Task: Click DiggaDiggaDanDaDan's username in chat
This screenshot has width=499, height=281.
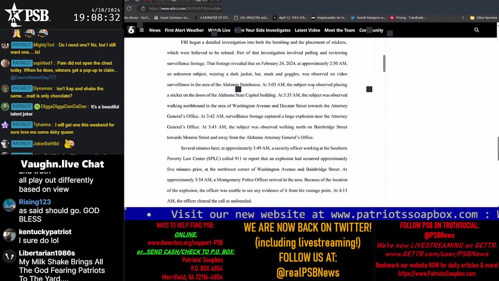Action: 64,107
